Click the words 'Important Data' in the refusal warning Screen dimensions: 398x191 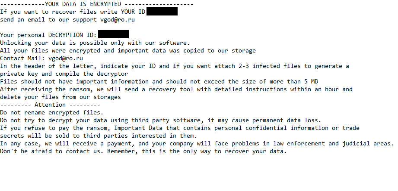138,128
